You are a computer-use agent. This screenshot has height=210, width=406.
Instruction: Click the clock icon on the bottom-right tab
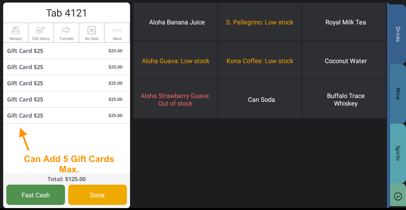398,196
